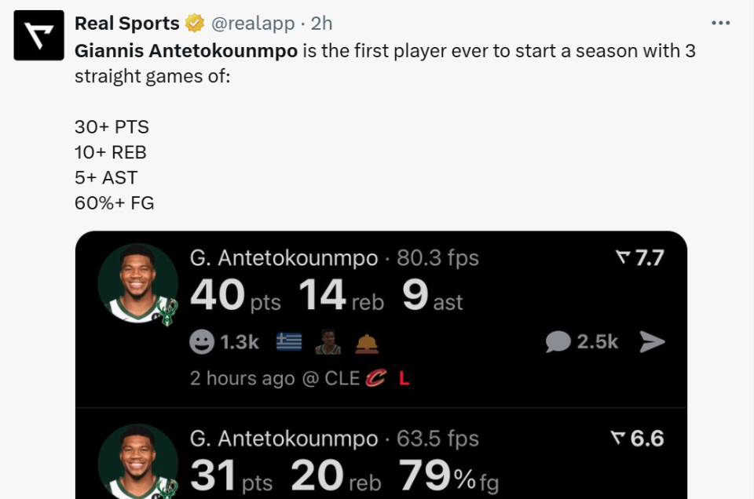Click the gold verified badge
Viewport: 754px width, 499px height.
(x=195, y=24)
